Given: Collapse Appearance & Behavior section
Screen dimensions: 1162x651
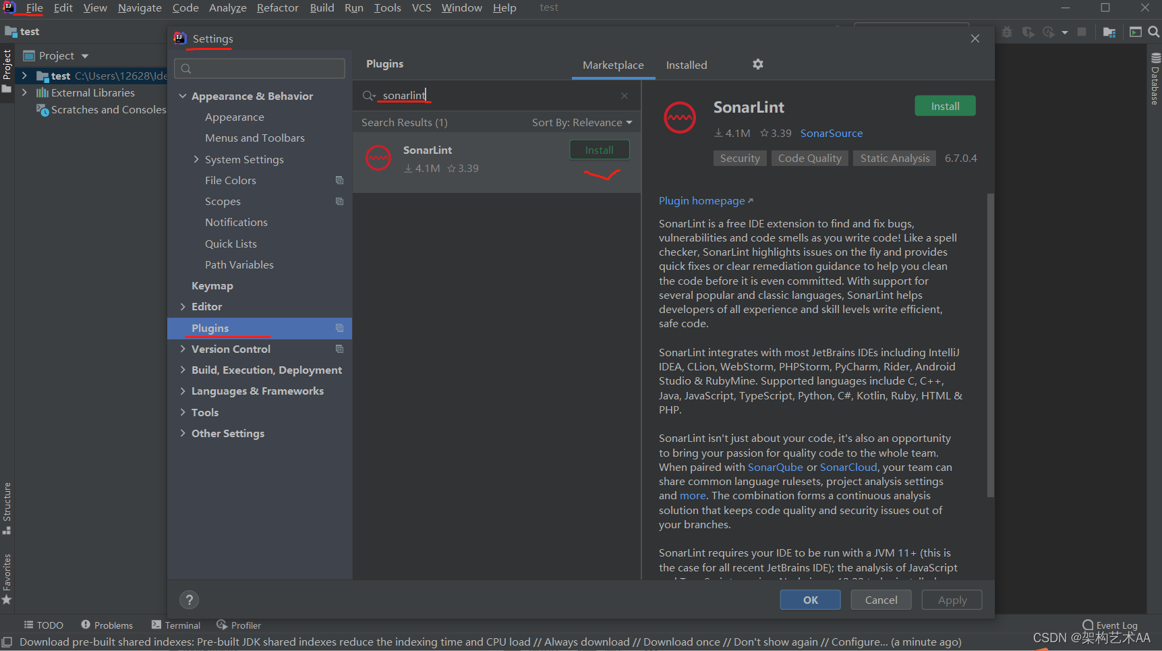Looking at the screenshot, I should point(182,96).
